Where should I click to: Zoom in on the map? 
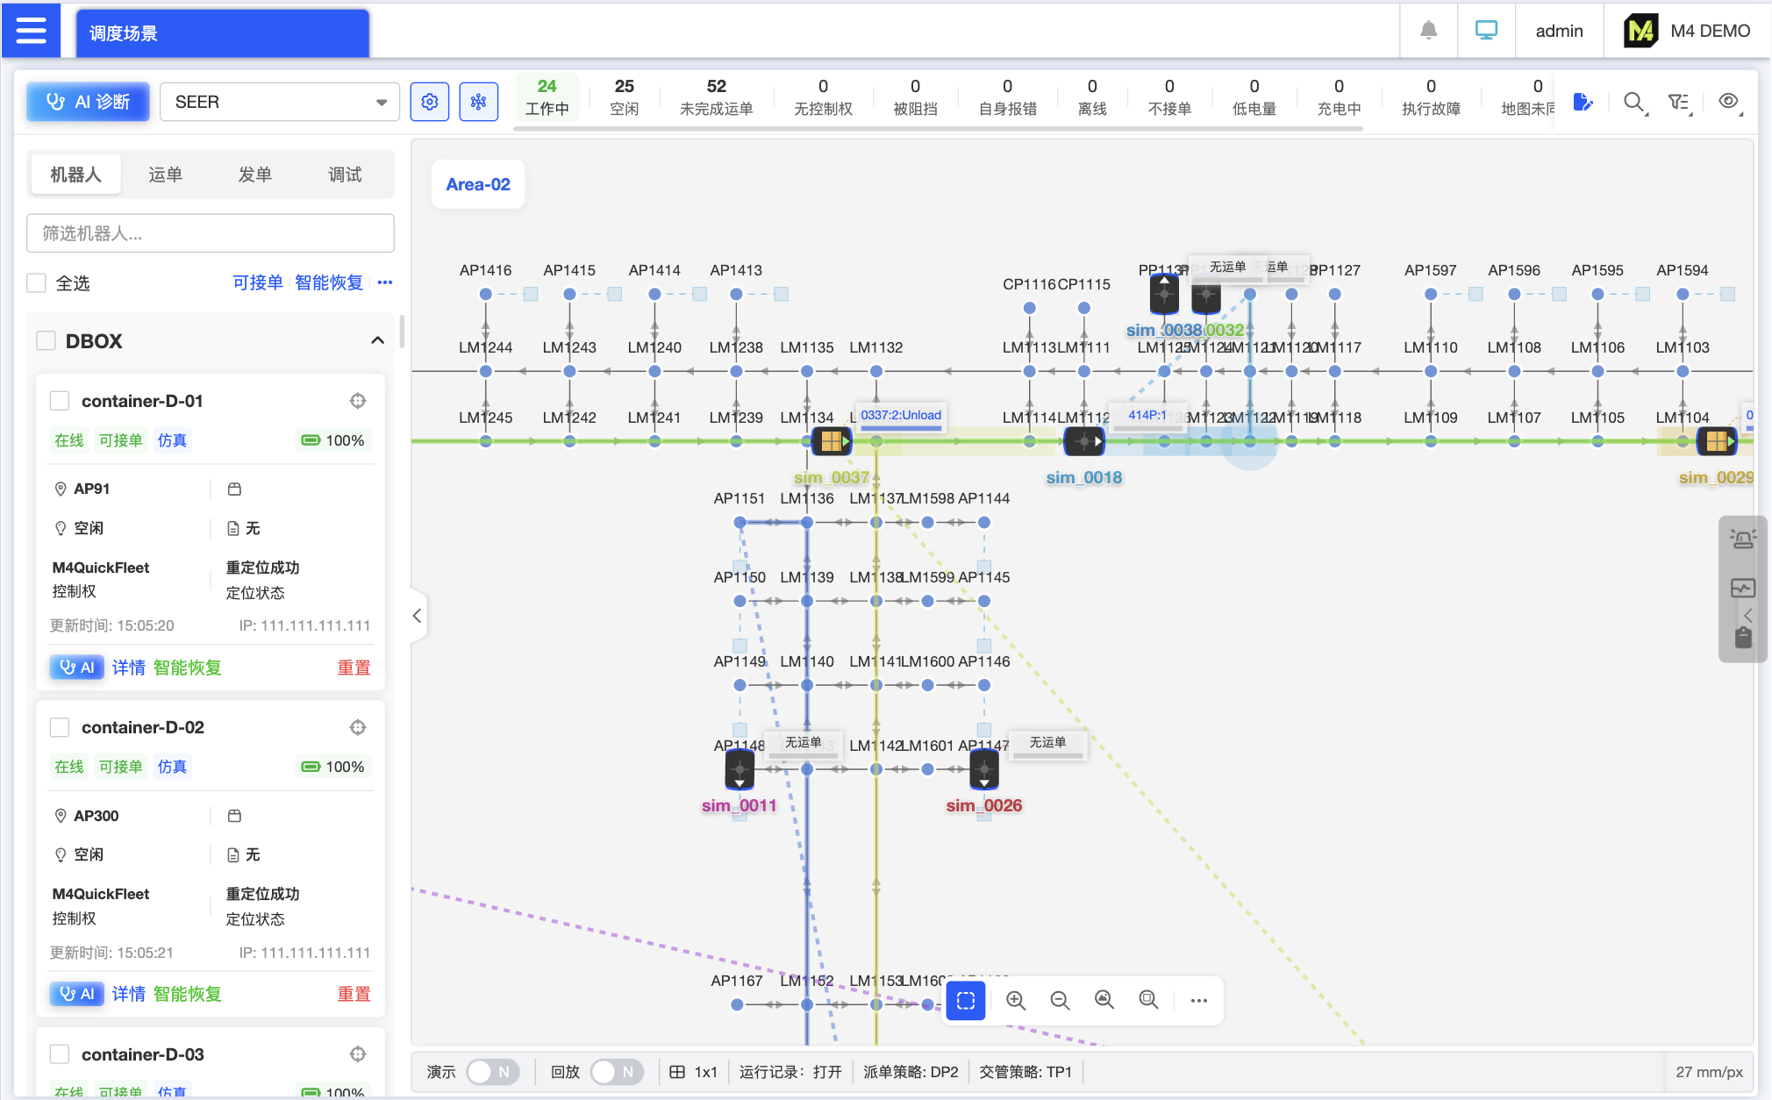(1015, 1000)
